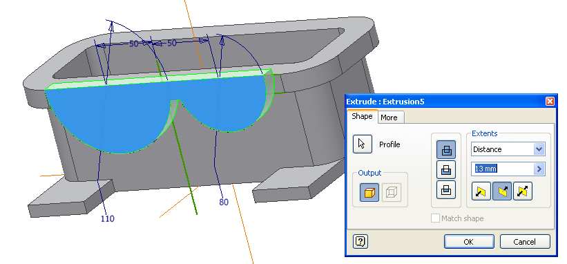The height and width of the screenshot is (264, 567).
Task: Cancel the Extrude dialog
Action: coord(525,242)
